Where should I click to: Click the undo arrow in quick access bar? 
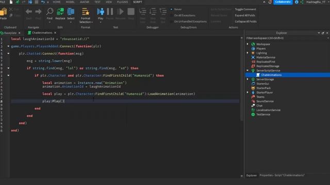click(x=43, y=2)
